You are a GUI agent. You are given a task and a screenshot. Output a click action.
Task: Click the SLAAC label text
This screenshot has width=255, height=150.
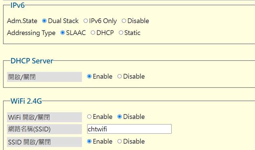click(x=76, y=33)
